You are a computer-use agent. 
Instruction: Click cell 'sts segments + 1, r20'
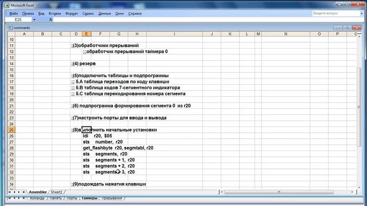[109, 160]
